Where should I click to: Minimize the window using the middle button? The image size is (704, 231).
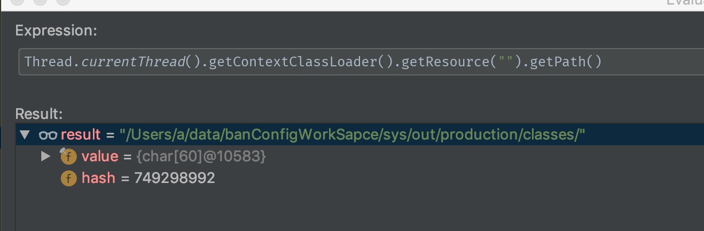pyautogui.click(x=39, y=2)
